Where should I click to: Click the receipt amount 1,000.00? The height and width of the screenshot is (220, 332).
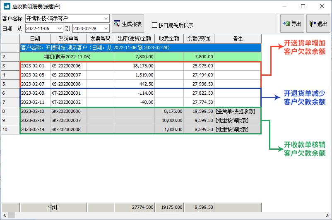pos(169,129)
